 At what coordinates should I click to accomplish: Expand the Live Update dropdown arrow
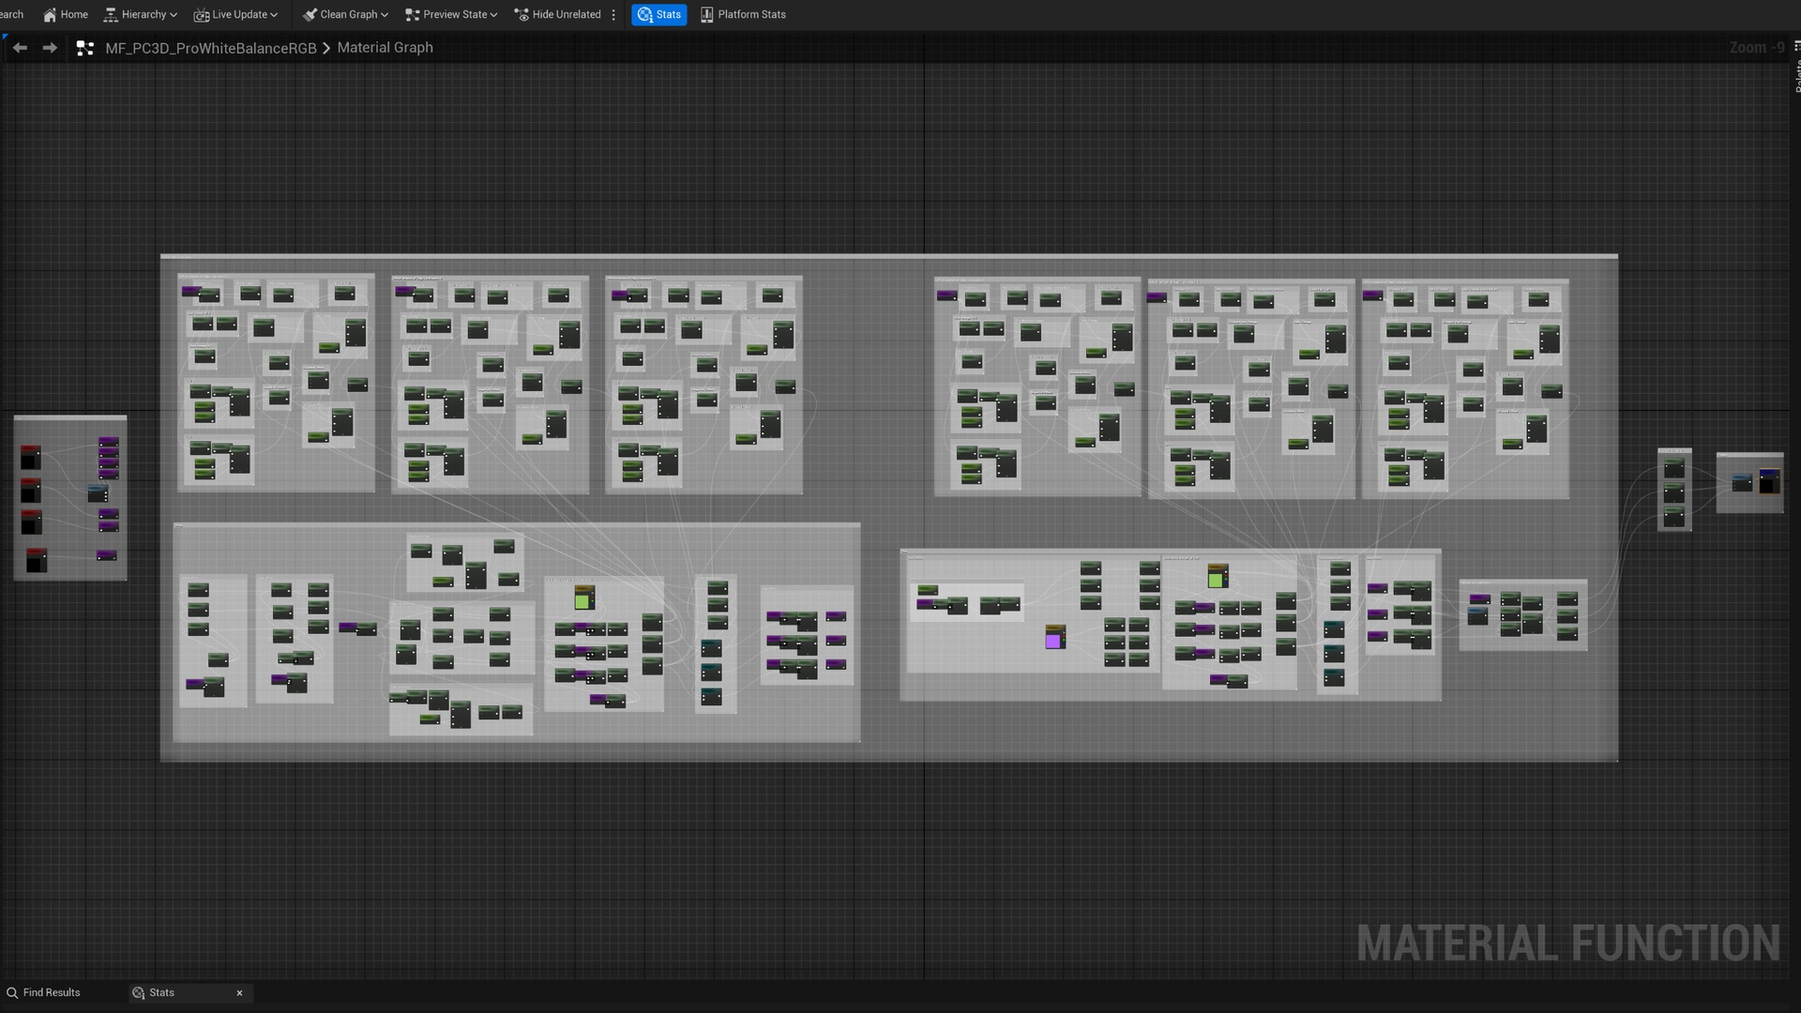pyautogui.click(x=274, y=15)
